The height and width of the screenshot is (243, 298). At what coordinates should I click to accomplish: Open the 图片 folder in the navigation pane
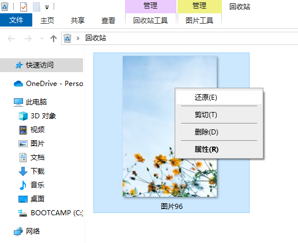coord(37,144)
